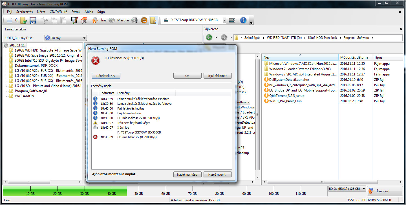Open the Extrák menu
The image size is (406, 205).
76,12
